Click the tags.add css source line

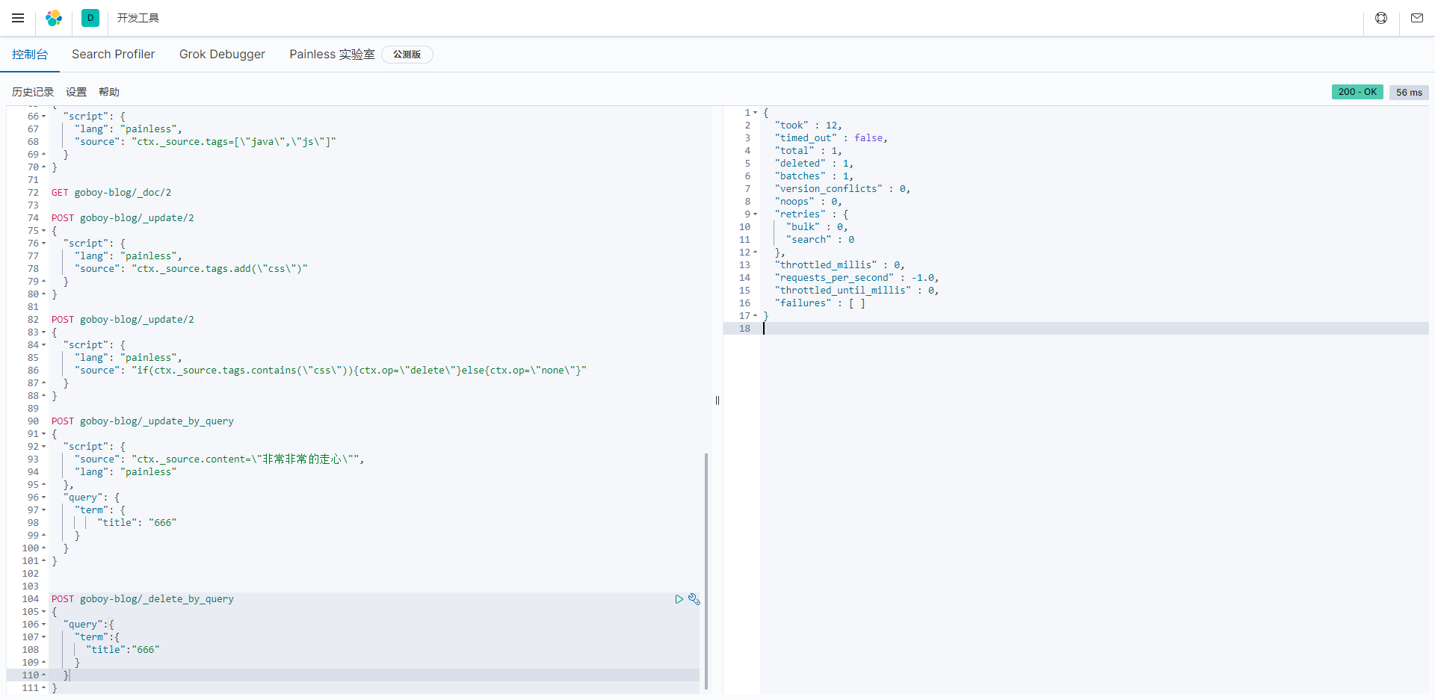click(x=191, y=269)
